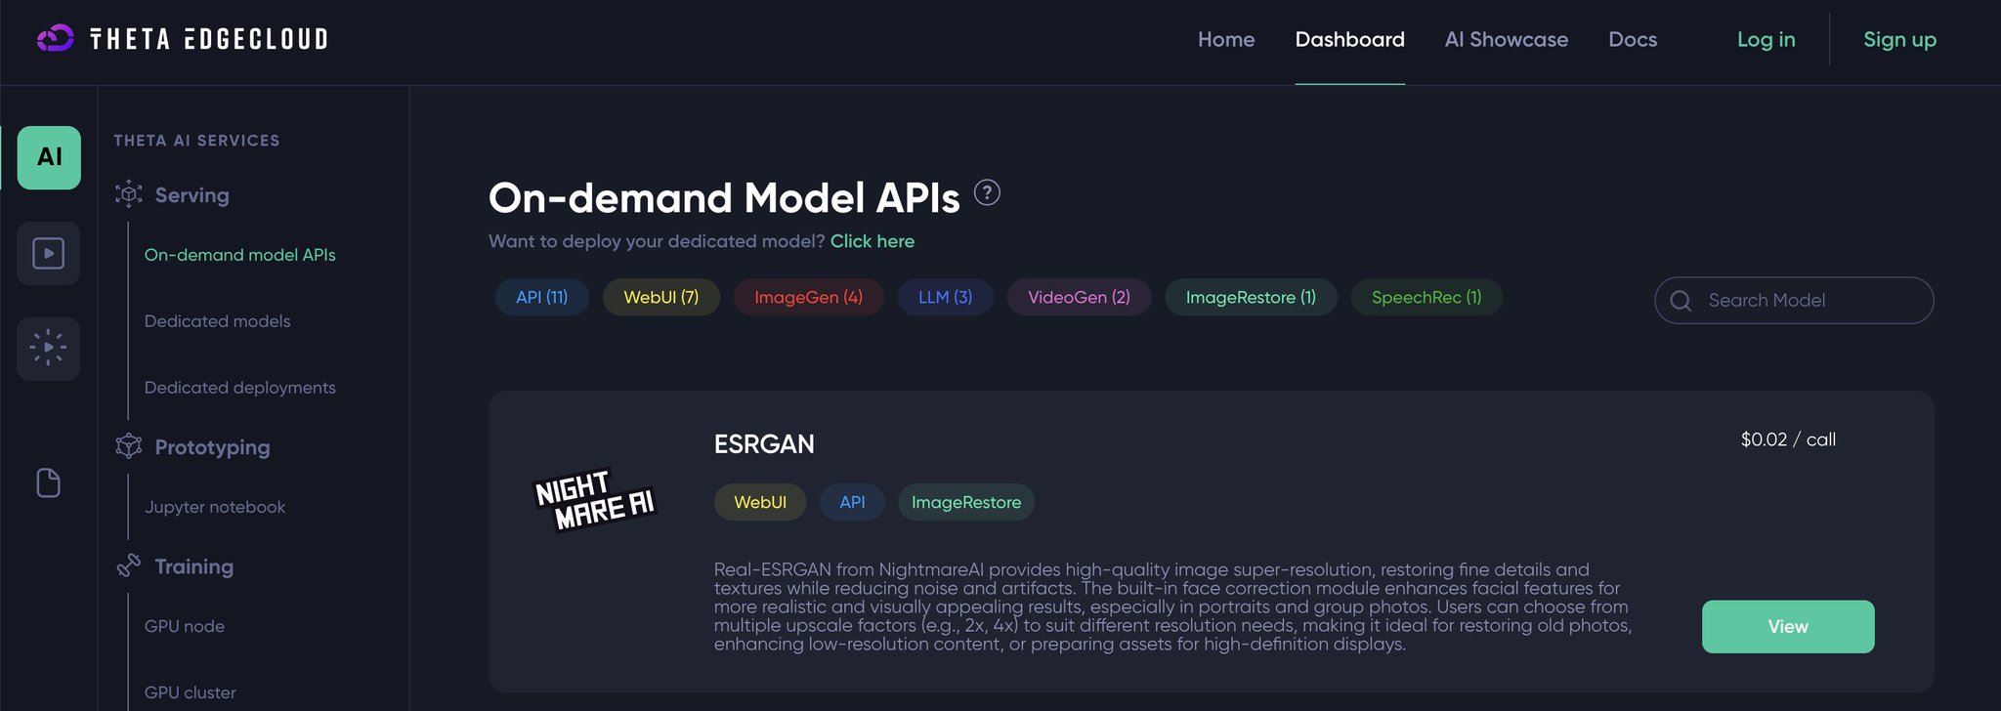The width and height of the screenshot is (2001, 711).
Task: Expand the Prototyping section
Action: (x=212, y=447)
